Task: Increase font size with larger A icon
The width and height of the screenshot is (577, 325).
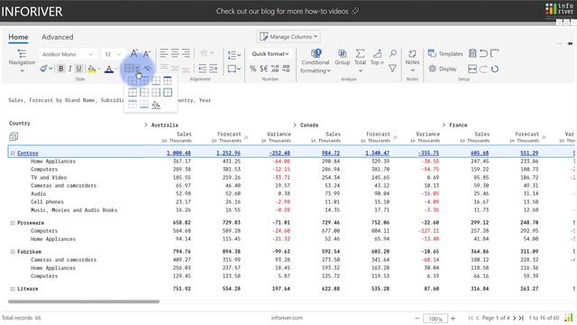Action: [x=134, y=53]
